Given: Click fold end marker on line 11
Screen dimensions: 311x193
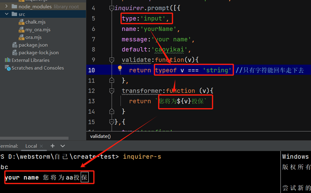Looking at the screenshot, I should click(x=111, y=80).
